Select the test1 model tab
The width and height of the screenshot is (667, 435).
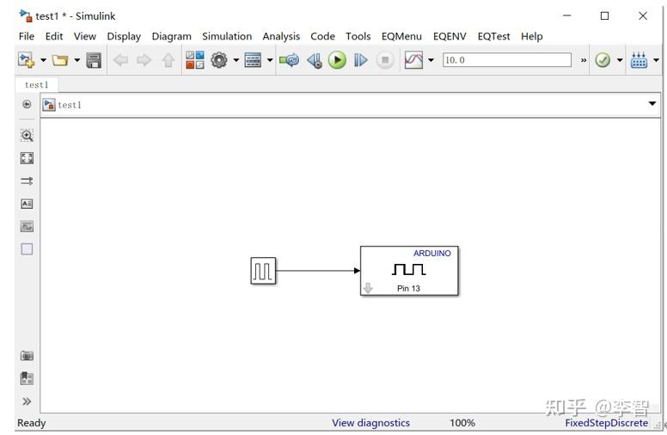37,84
